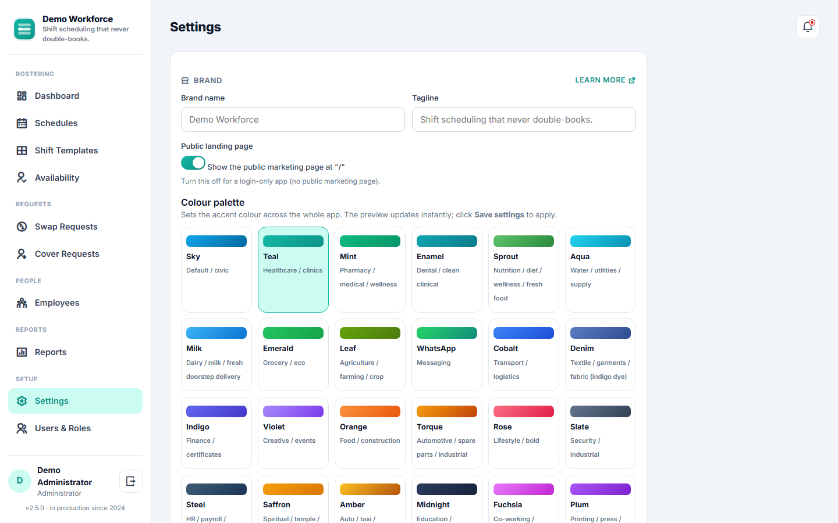Choose the WhatsApp palette card
Screen dimensions: 838x523
click(x=447, y=355)
